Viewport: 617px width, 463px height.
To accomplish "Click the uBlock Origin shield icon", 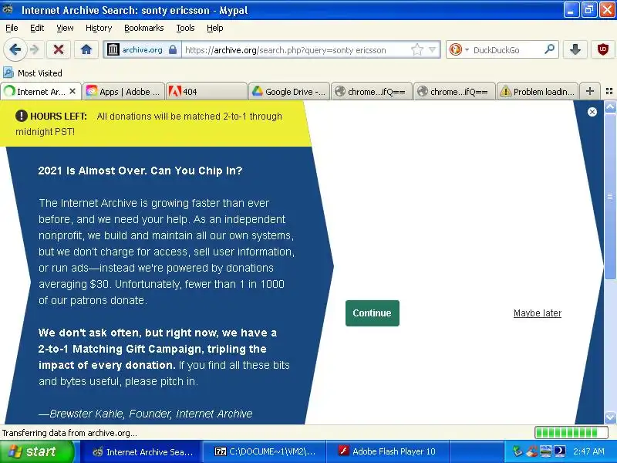I will pyautogui.click(x=603, y=49).
